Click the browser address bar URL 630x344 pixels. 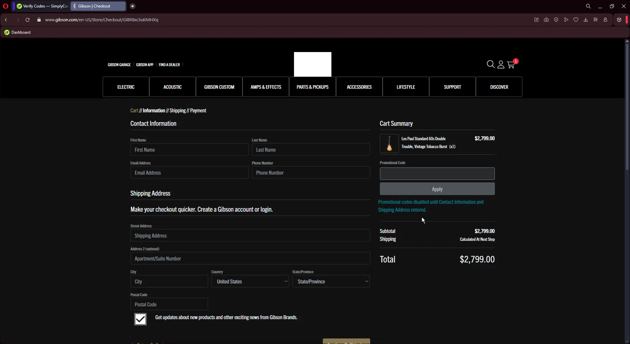point(102,20)
